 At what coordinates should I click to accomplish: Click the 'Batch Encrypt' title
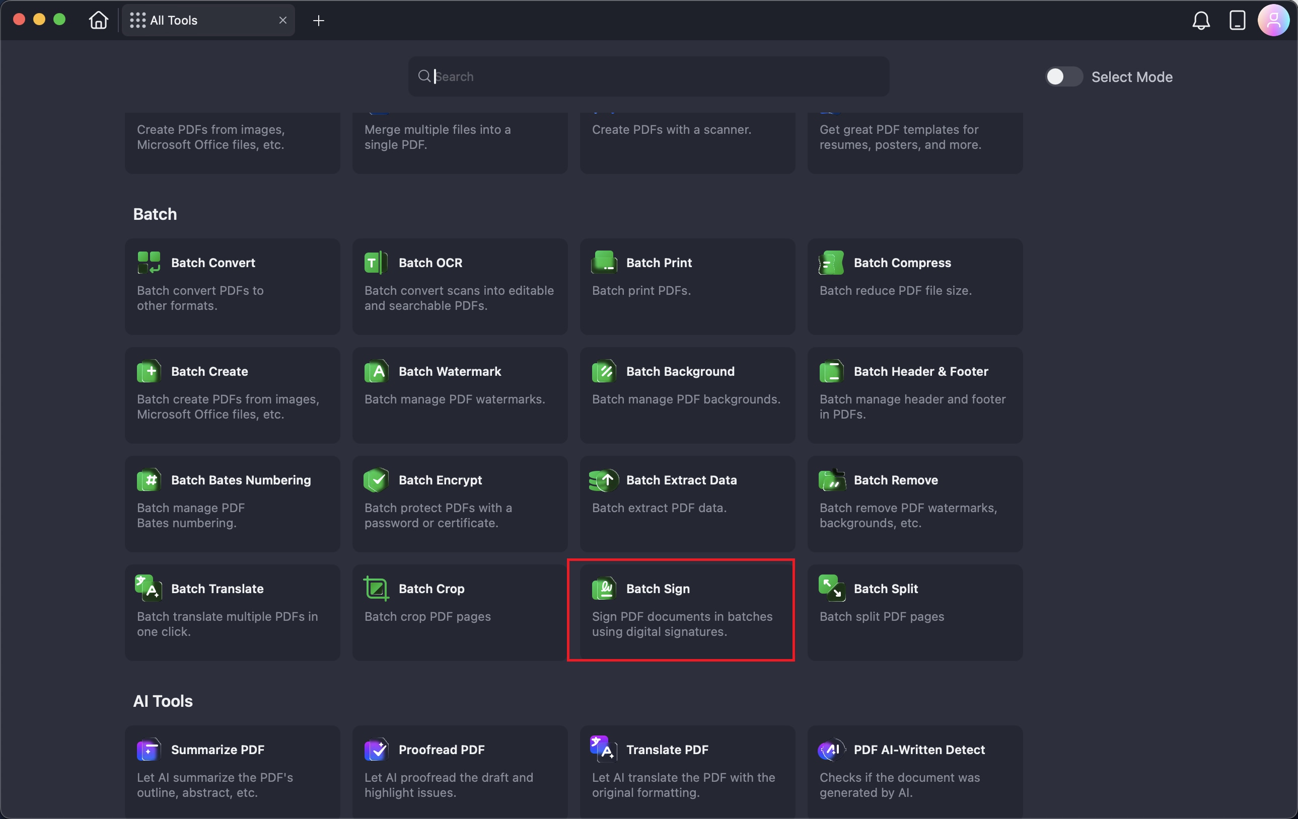coord(441,480)
